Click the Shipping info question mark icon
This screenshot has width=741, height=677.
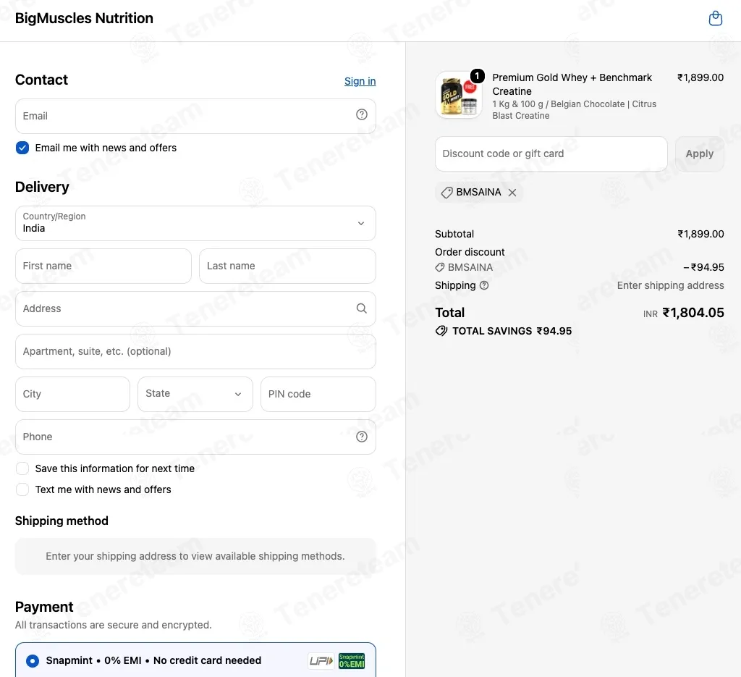point(484,285)
